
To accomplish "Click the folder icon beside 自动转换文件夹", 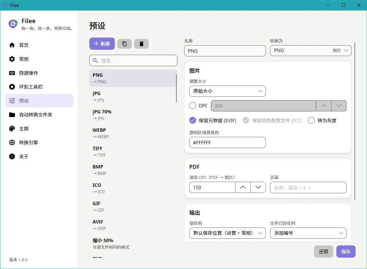I will pos(12,114).
